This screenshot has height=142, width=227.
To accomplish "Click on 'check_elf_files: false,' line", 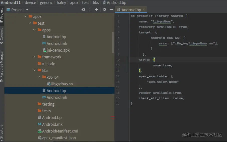I will [x=162, y=98].
